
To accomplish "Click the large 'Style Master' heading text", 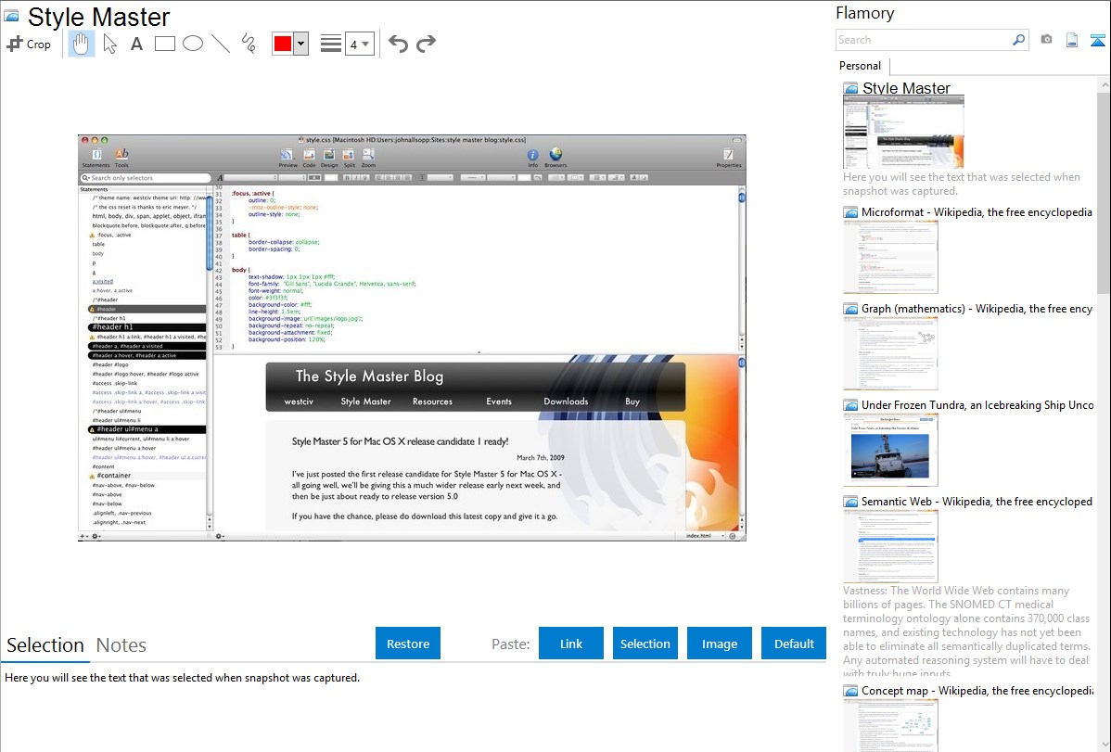I will (98, 17).
